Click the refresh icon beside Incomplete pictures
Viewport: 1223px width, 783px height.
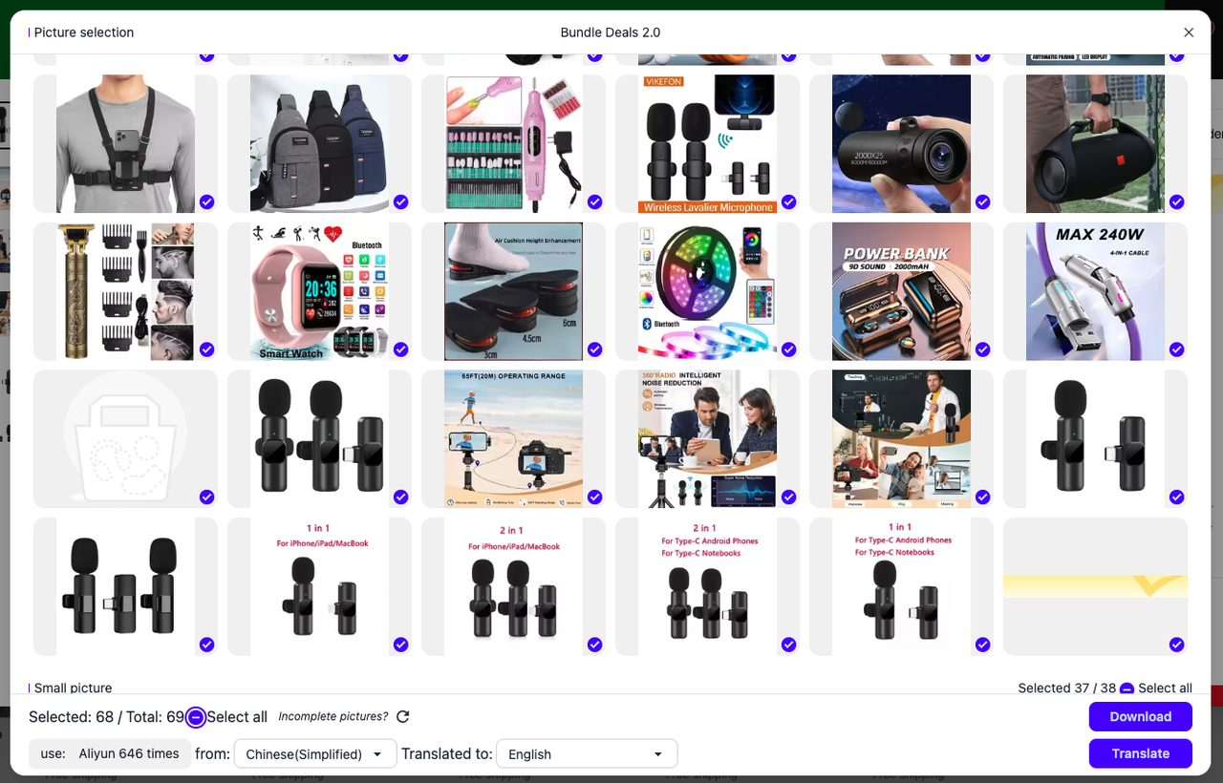coord(402,717)
